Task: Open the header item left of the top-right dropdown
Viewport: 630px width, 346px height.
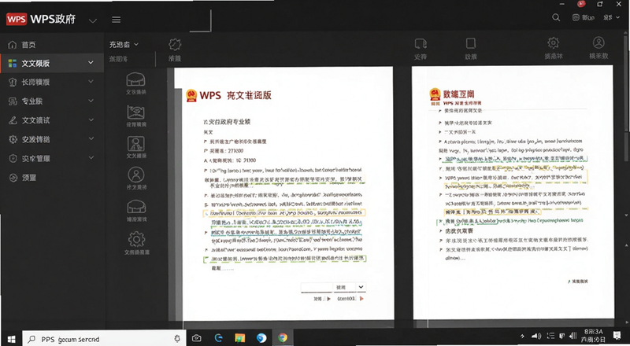Action: [584, 17]
